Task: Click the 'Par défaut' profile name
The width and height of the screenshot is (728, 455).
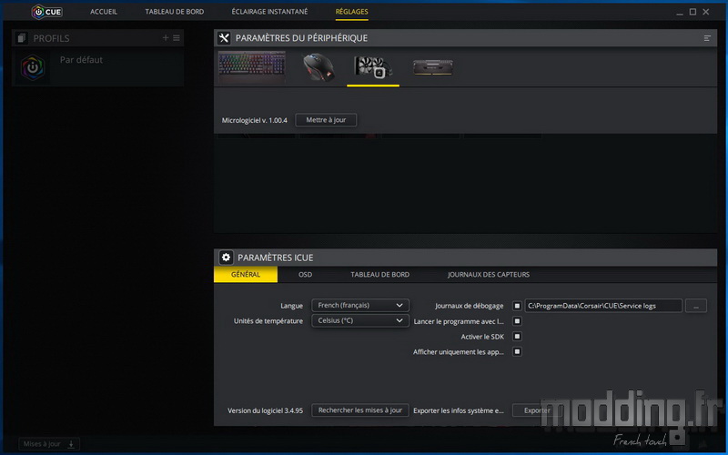Action: [81, 59]
